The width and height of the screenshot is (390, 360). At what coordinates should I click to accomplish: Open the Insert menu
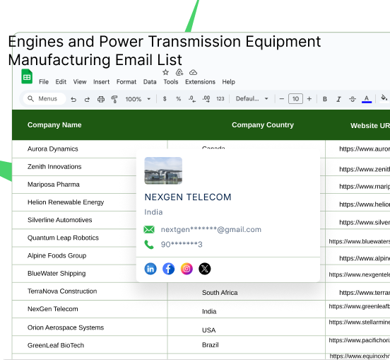[x=101, y=82]
